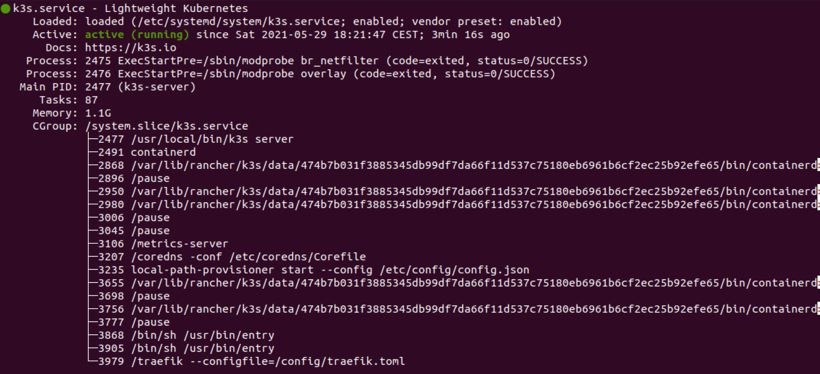Click the truncation marker on line 3756
This screenshot has height=374, width=820.
(818, 309)
